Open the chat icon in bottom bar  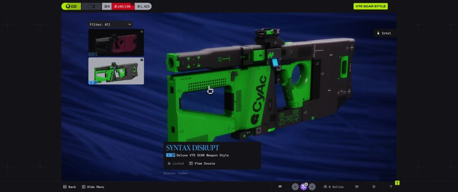(280, 187)
